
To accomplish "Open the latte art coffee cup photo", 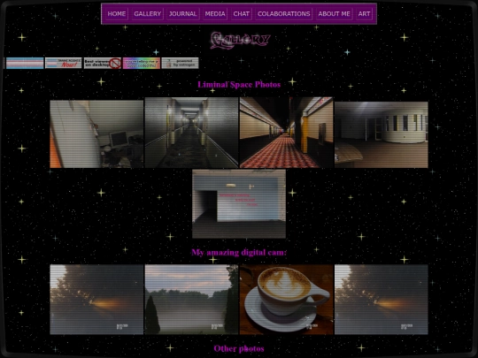I will (x=287, y=300).
